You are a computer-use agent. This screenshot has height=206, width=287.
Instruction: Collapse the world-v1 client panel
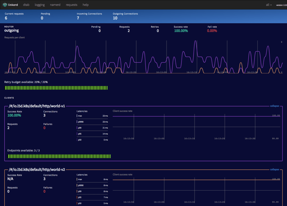click(x=274, y=106)
